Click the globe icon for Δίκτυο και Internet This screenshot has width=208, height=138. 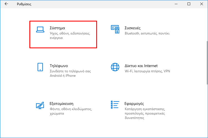pyautogui.click(x=115, y=67)
